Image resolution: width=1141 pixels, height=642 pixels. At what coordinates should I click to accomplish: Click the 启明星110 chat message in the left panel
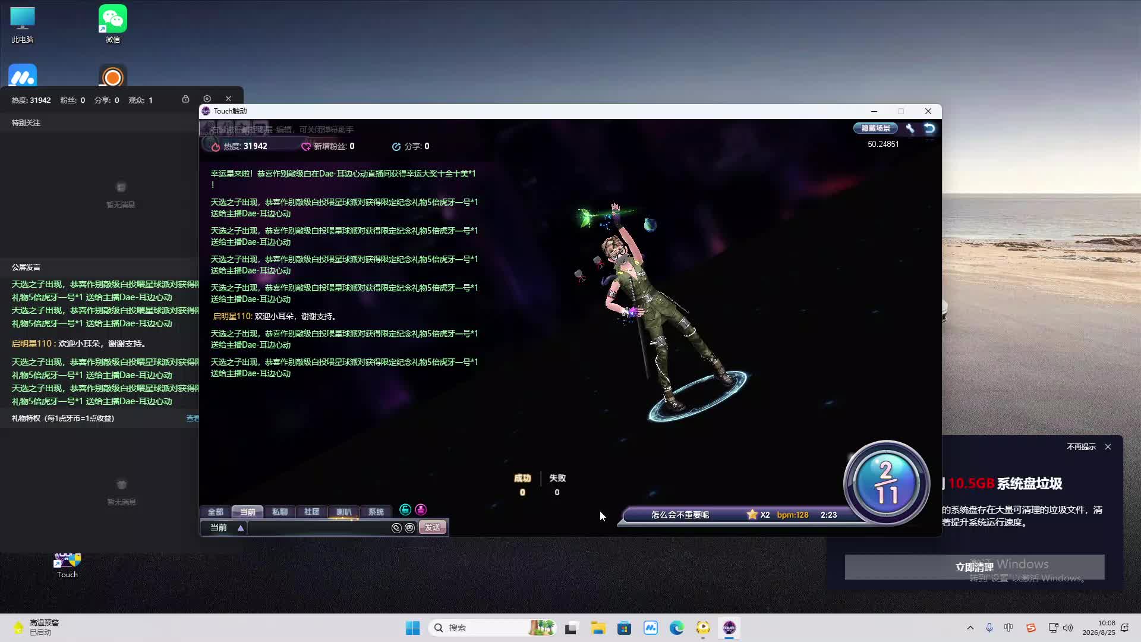pos(78,344)
